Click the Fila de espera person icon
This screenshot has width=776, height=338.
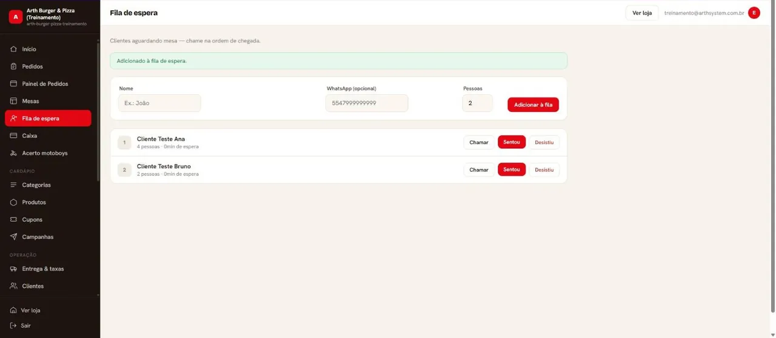13,119
